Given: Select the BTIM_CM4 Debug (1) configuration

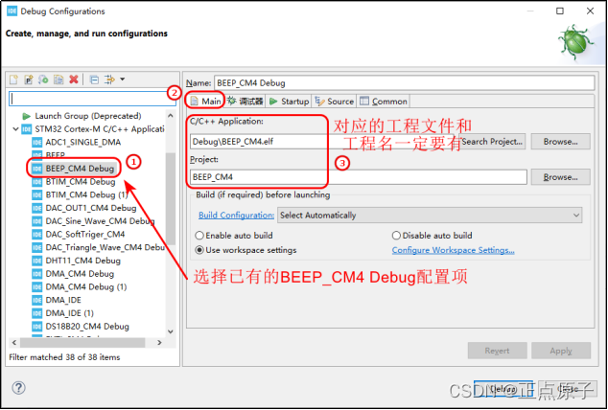Looking at the screenshot, I should pos(86,194).
